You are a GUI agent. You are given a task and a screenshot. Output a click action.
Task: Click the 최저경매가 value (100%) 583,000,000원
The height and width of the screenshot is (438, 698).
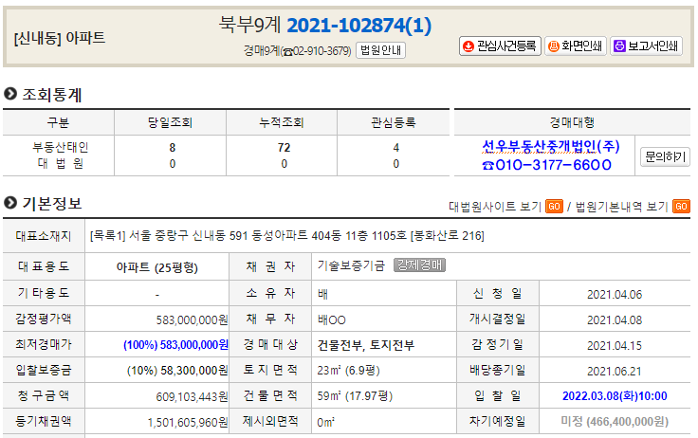[x=175, y=345]
